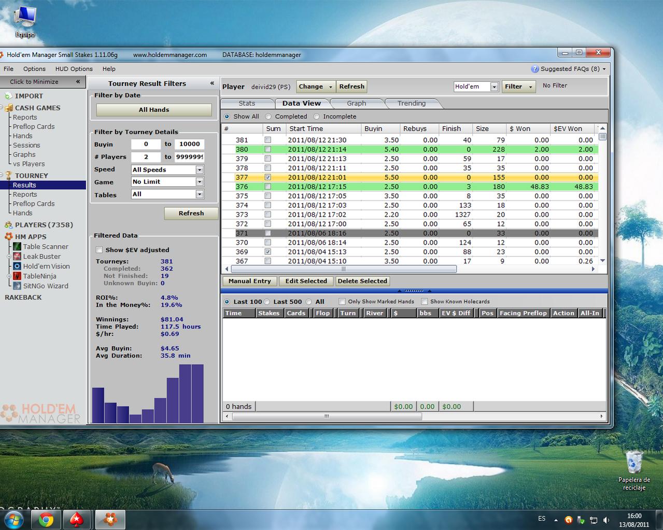The image size is (663, 530).
Task: Click the PLAYERS group icon
Action: coord(8,225)
